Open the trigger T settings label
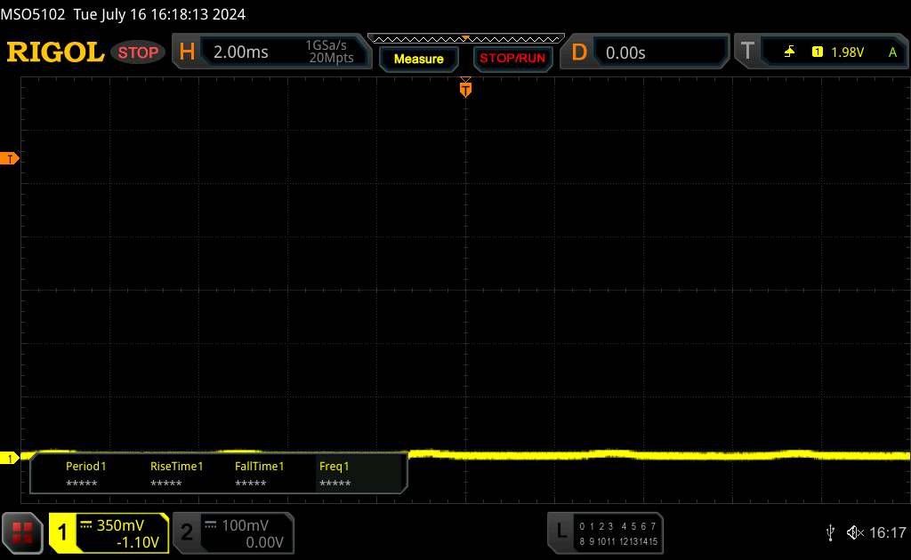 [747, 52]
